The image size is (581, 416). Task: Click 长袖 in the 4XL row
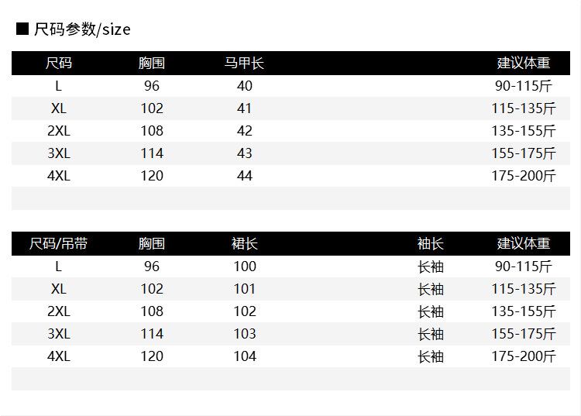[x=431, y=356]
